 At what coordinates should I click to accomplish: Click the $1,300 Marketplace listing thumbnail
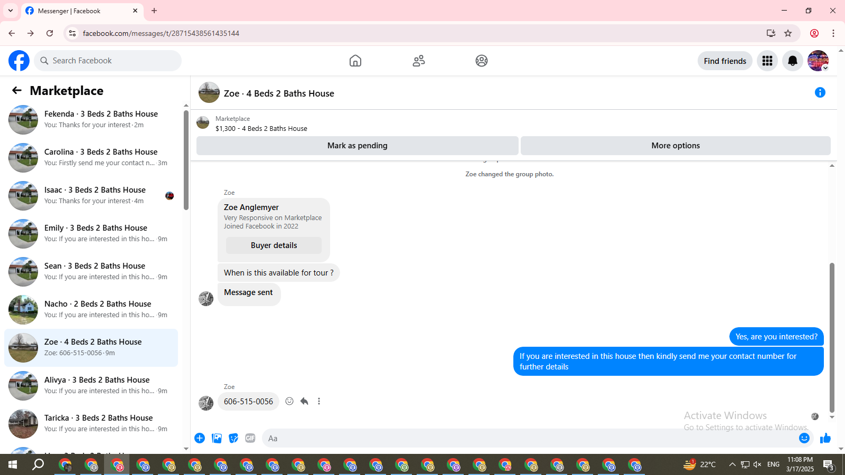pos(203,123)
